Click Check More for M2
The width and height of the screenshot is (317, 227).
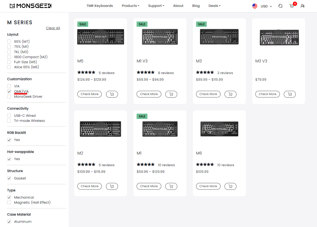(90, 186)
